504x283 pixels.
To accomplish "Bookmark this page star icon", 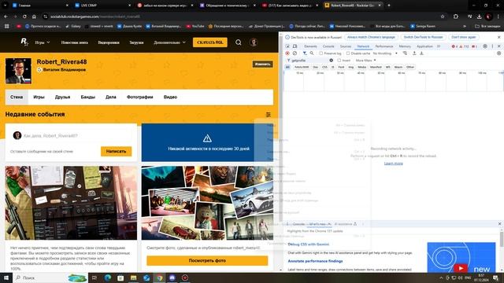I will click(443, 17).
